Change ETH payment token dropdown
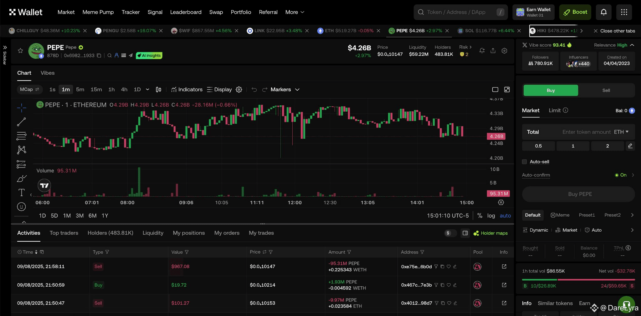Image resolution: width=641 pixels, height=316 pixels. point(621,132)
